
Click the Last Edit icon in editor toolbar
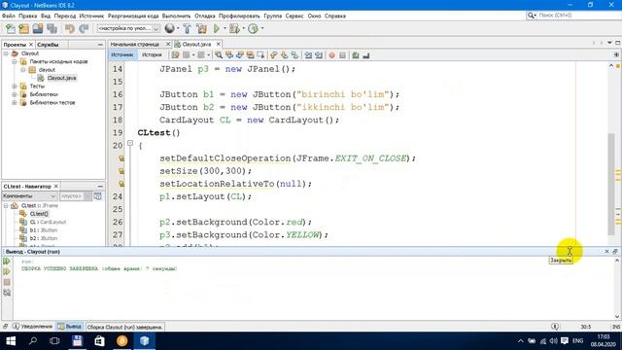coord(175,55)
